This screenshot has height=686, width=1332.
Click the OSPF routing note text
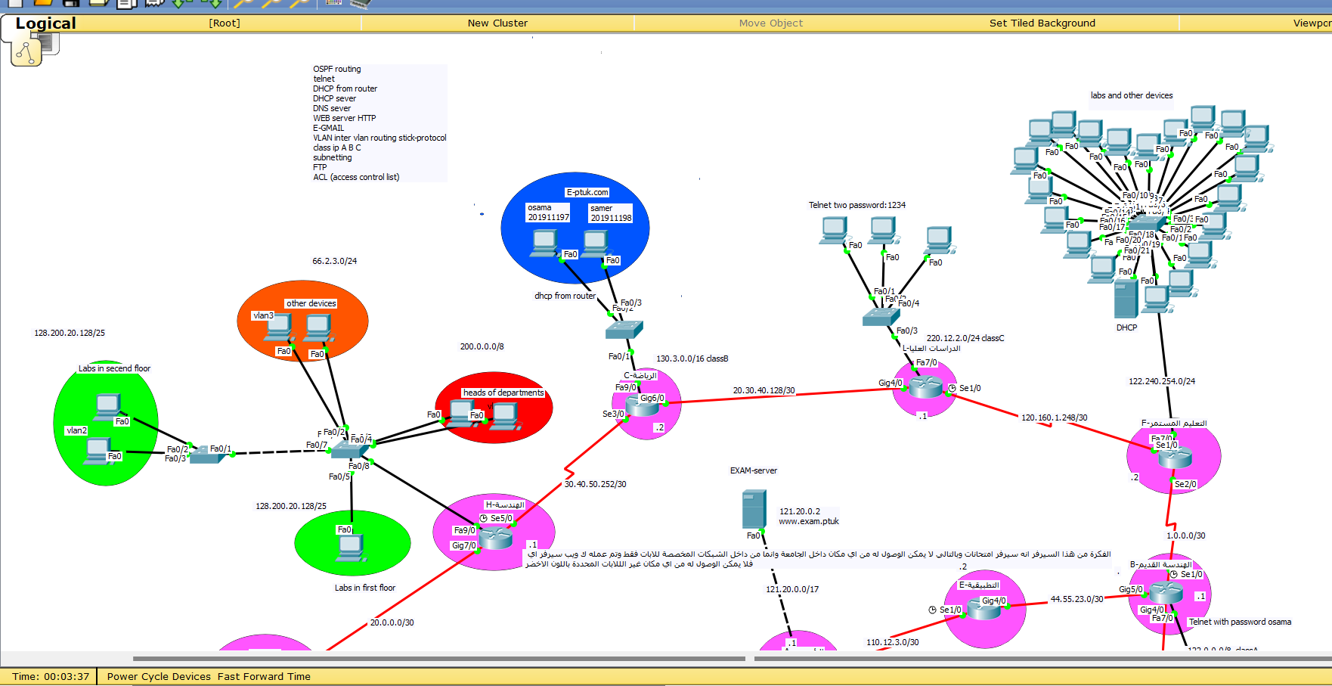(337, 69)
